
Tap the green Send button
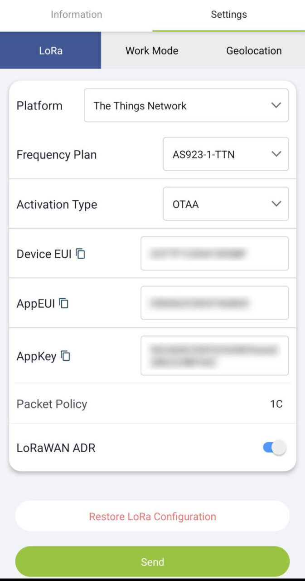pos(152,562)
